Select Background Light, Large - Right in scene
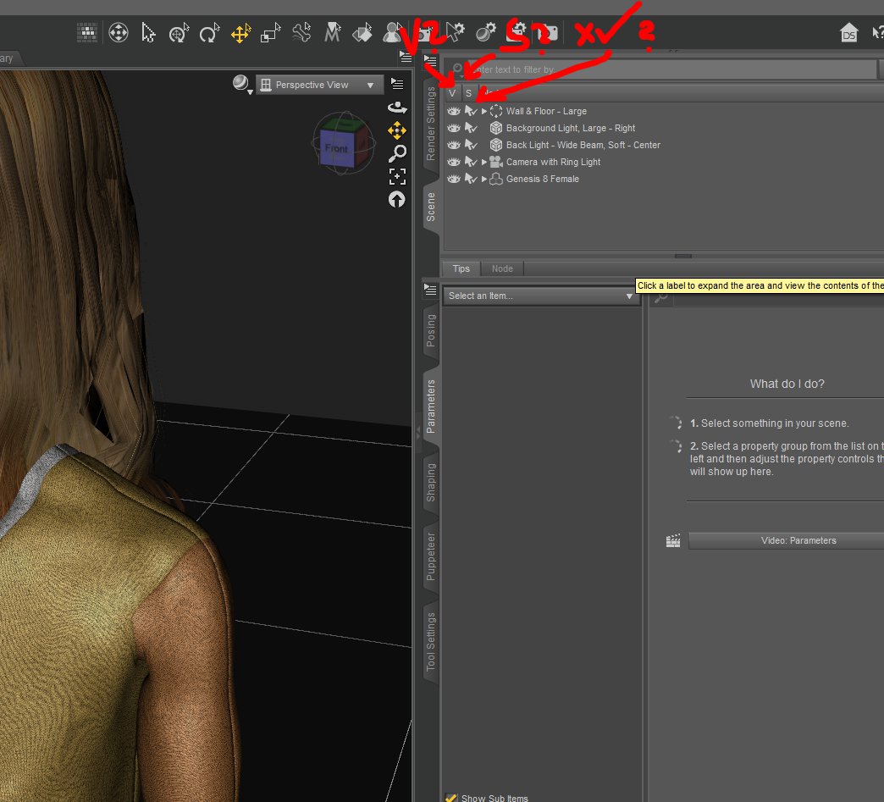Viewport: 884px width, 802px height. tap(570, 128)
